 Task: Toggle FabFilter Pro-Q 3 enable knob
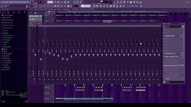point(181,53)
